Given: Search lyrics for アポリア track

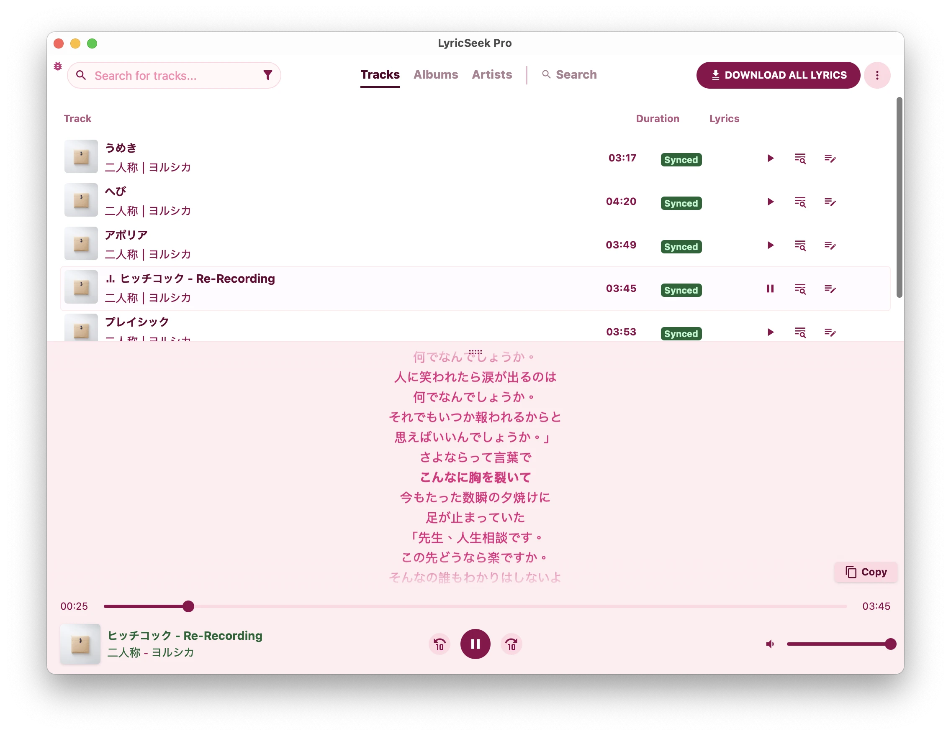Looking at the screenshot, I should [800, 245].
